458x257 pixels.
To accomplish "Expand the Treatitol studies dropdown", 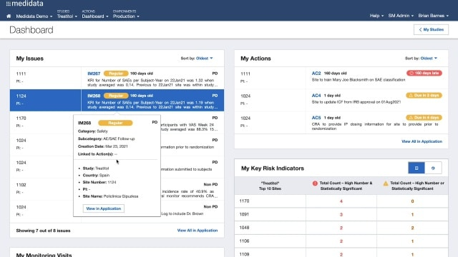I will [x=67, y=16].
